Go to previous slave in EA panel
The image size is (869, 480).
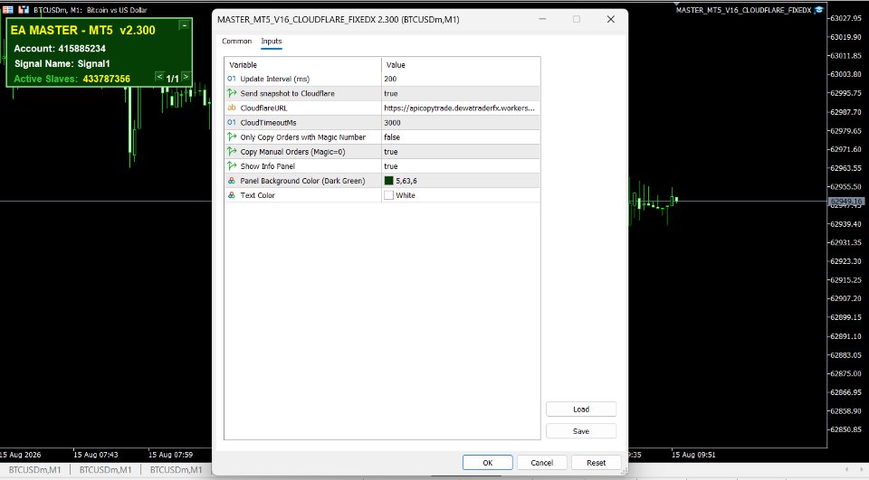[x=159, y=77]
